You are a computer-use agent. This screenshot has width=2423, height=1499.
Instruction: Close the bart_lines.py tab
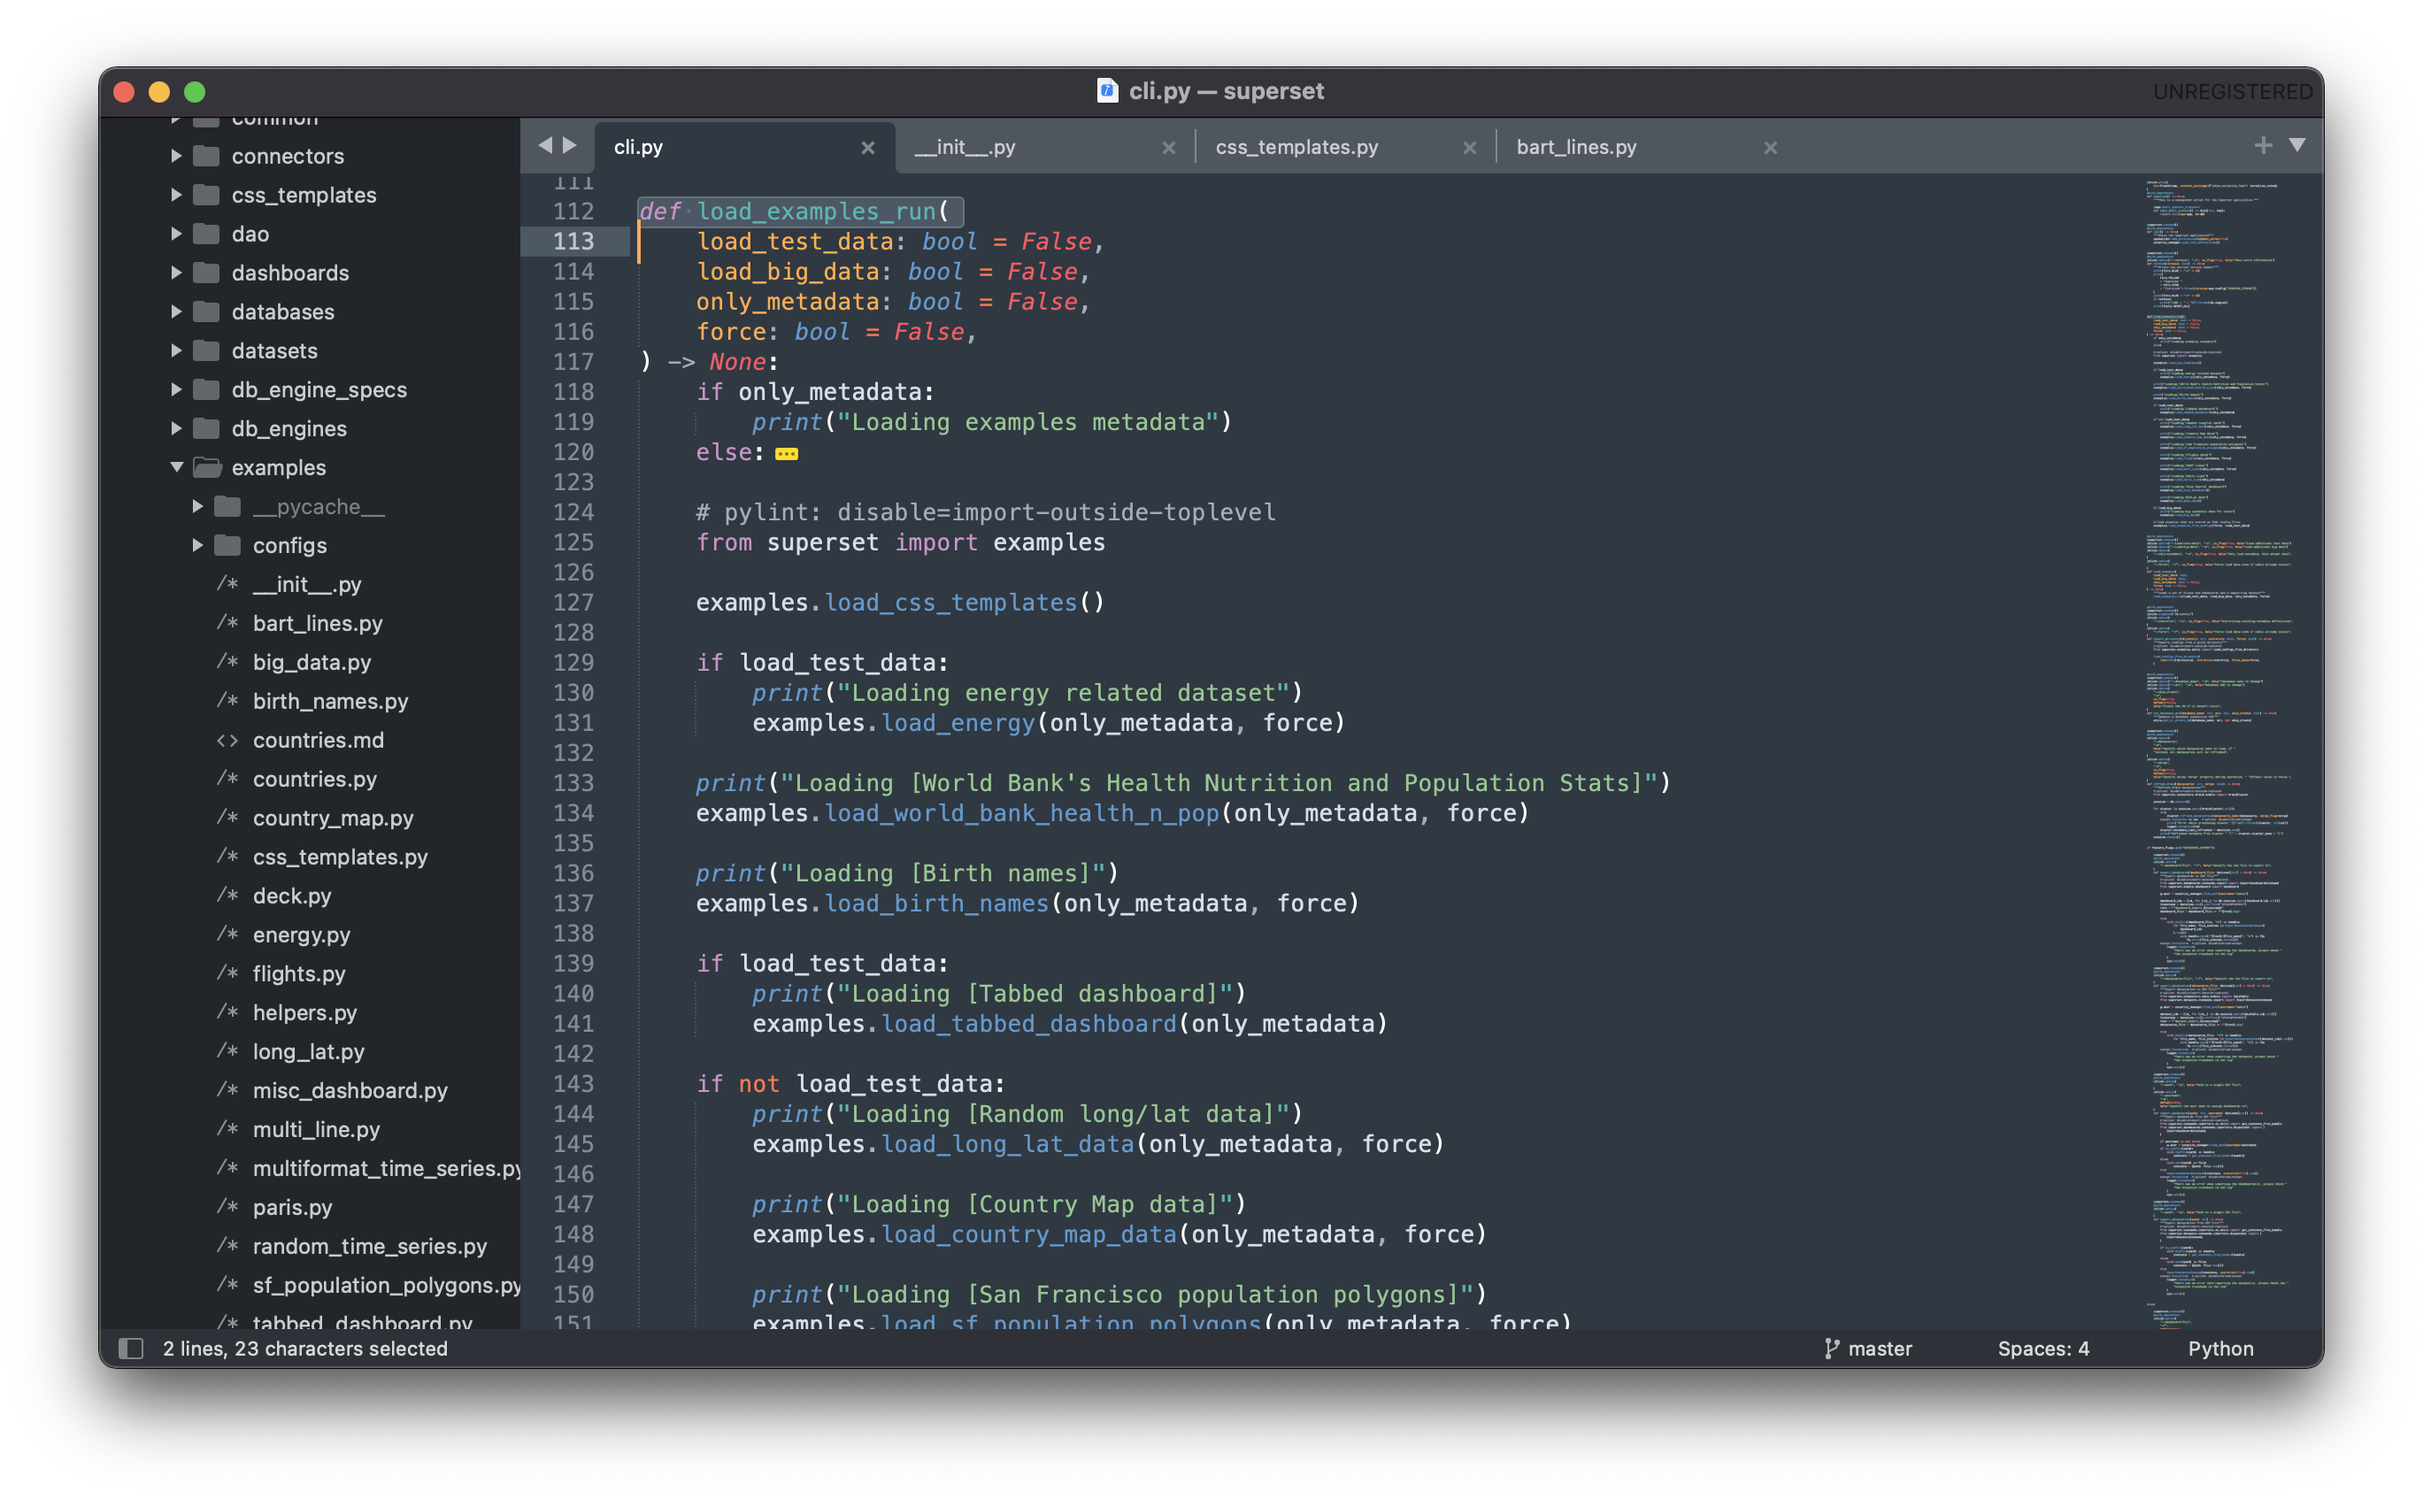click(x=1770, y=148)
